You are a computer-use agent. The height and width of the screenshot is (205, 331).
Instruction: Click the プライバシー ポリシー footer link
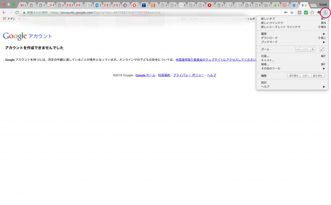tap(188, 75)
